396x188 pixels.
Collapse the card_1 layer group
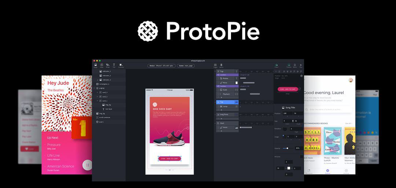click(97, 101)
